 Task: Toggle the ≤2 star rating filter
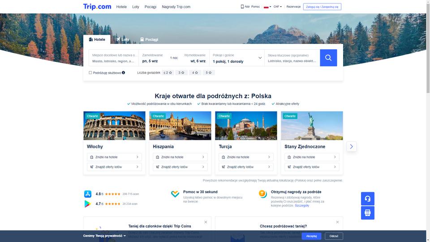tap(168, 73)
